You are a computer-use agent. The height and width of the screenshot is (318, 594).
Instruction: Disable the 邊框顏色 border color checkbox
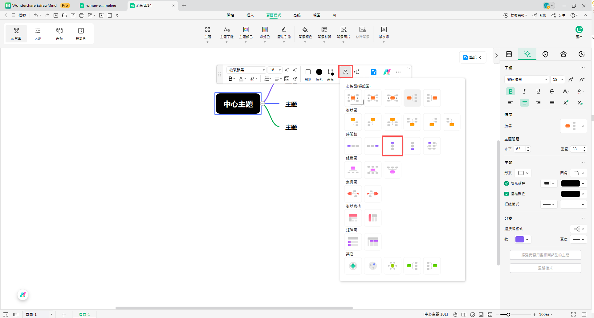point(507,194)
